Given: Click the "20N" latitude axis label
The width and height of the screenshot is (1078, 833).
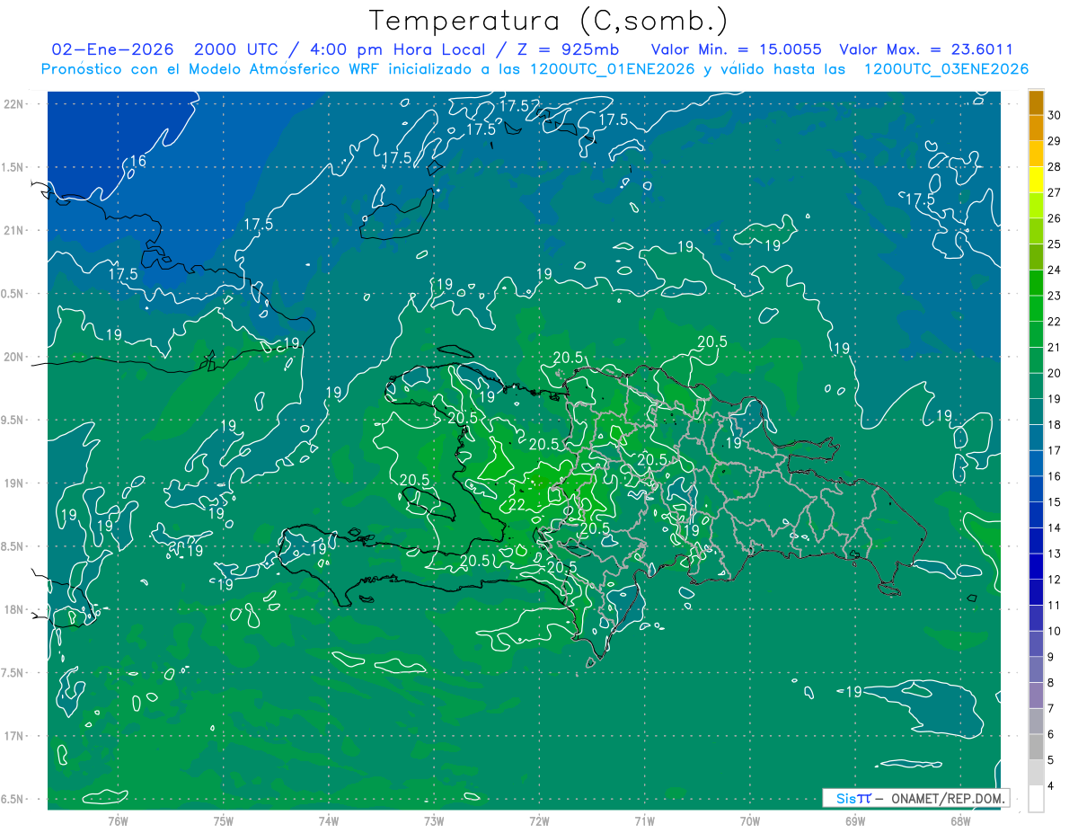Looking at the screenshot, I should point(14,357).
